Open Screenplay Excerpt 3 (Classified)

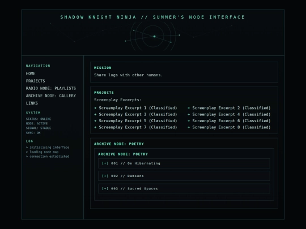(138, 114)
